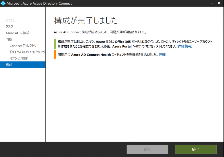The width and height of the screenshot is (224, 157).
Task: Click the Azure AD Connect title bar icon
Action: [3, 3]
